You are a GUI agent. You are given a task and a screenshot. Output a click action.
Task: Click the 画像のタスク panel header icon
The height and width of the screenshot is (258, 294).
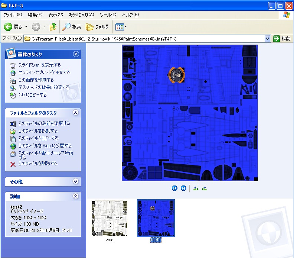(x=10, y=53)
